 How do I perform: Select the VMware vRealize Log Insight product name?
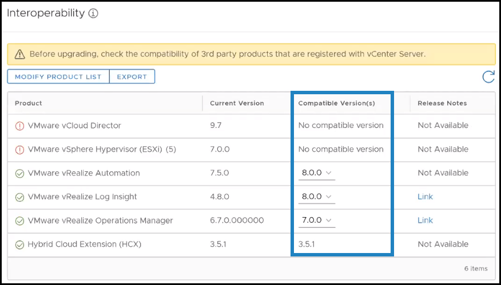(x=82, y=196)
